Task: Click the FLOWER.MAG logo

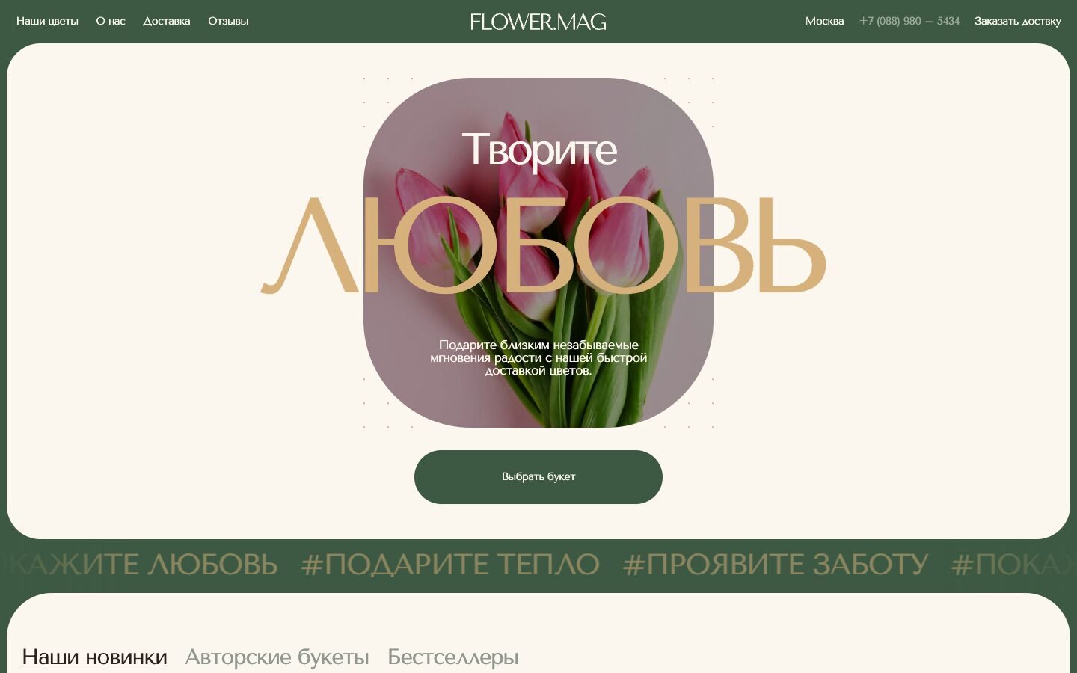Action: pos(538,22)
